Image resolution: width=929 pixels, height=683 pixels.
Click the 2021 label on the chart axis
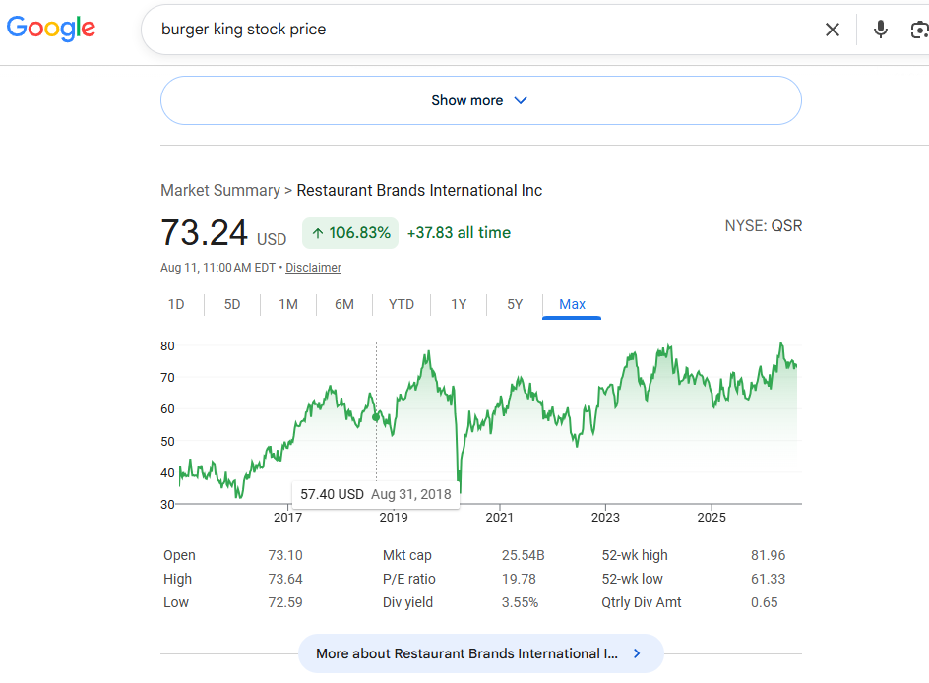pyautogui.click(x=500, y=517)
